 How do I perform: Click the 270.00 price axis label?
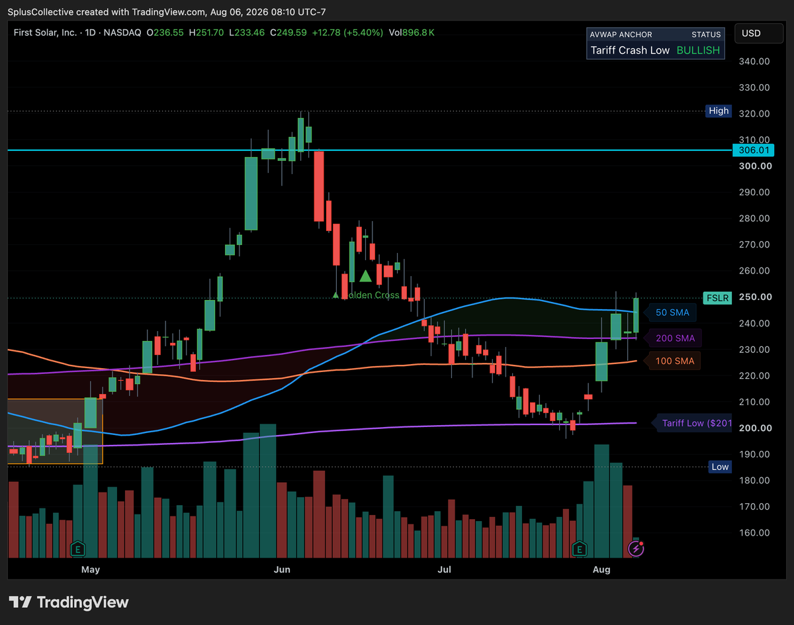coord(754,244)
